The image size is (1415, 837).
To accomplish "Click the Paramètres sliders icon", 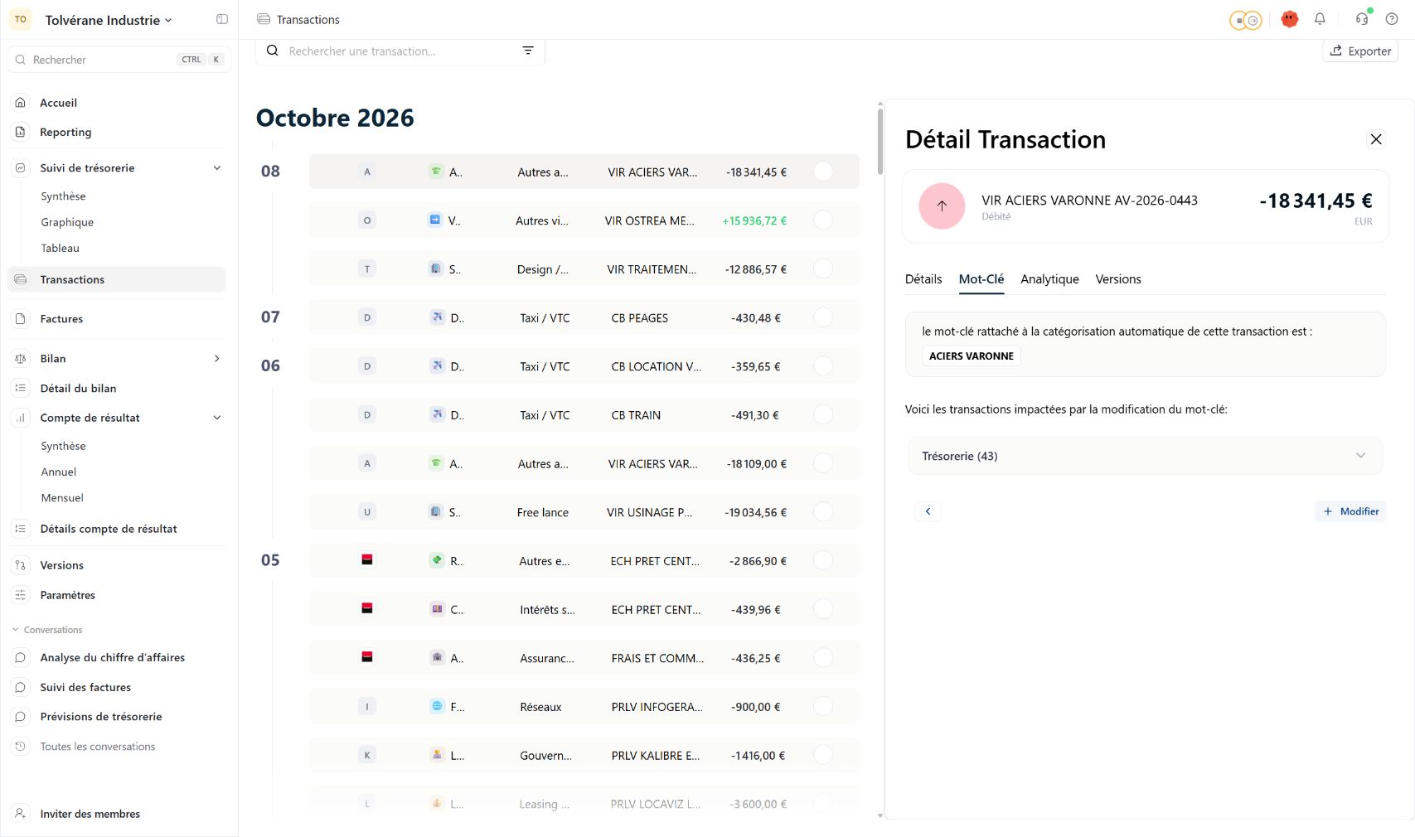I will point(21,595).
